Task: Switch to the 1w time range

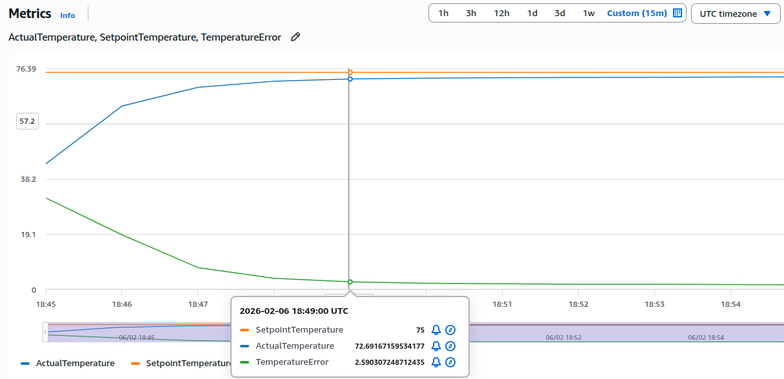Action: [588, 12]
